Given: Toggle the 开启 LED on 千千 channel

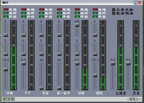Looking at the screenshot, I should pyautogui.click(x=24, y=17).
